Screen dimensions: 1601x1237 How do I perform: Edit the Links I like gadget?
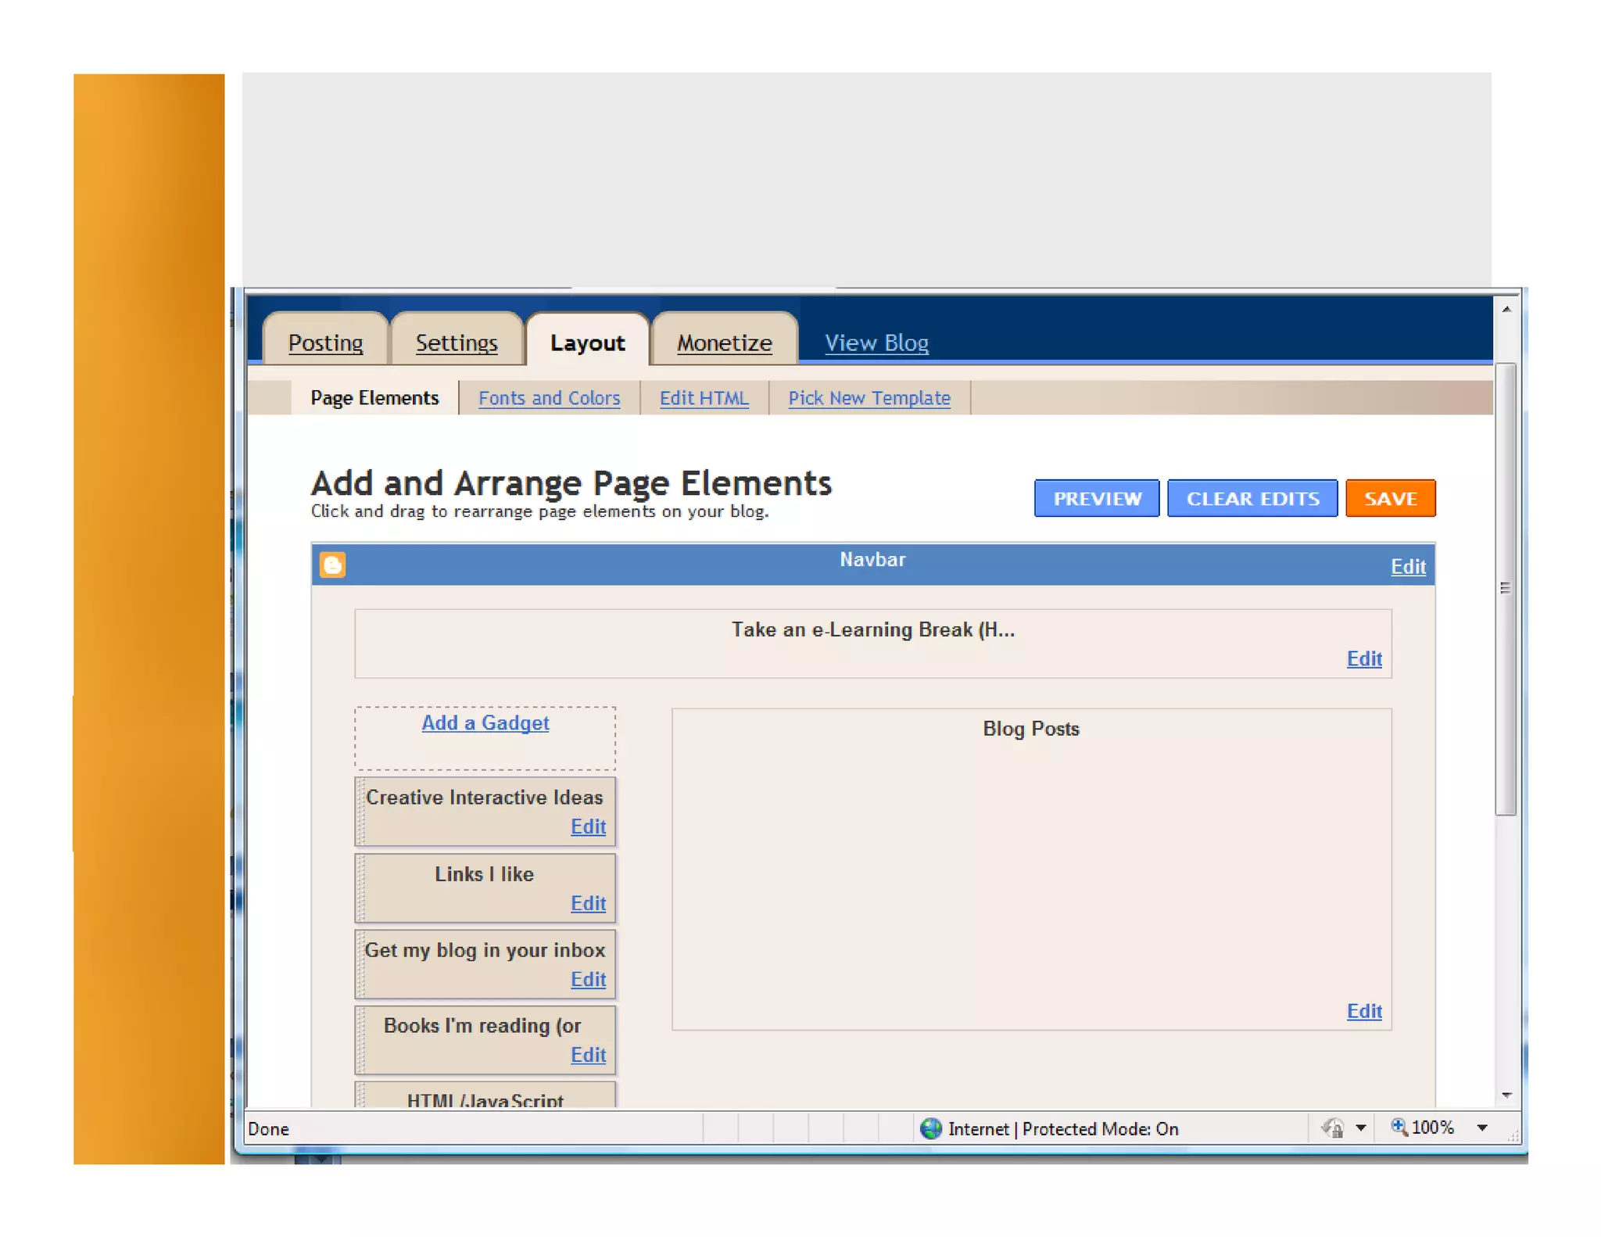[588, 903]
